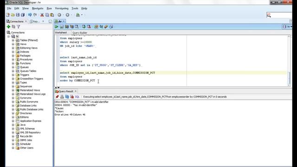Pin the Query Result with red pushpin

57,97
